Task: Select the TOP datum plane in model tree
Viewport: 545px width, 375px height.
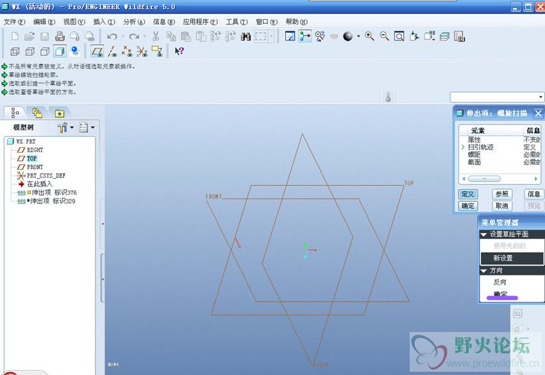Action: coord(31,158)
